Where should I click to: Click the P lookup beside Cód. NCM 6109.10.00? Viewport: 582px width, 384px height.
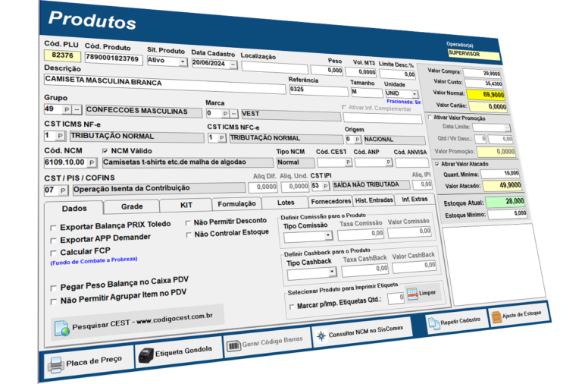pos(92,162)
